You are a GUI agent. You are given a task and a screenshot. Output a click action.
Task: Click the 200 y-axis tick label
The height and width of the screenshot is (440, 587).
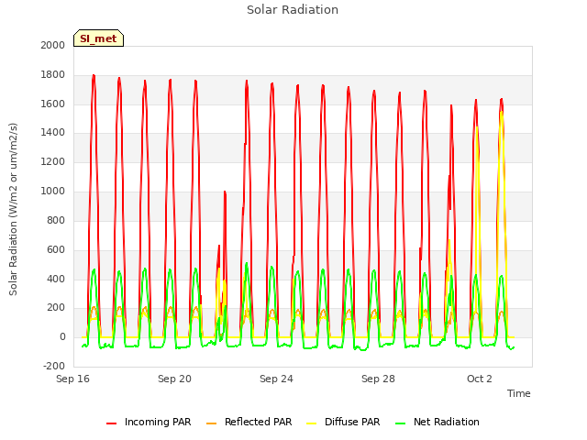pyautogui.click(x=56, y=308)
